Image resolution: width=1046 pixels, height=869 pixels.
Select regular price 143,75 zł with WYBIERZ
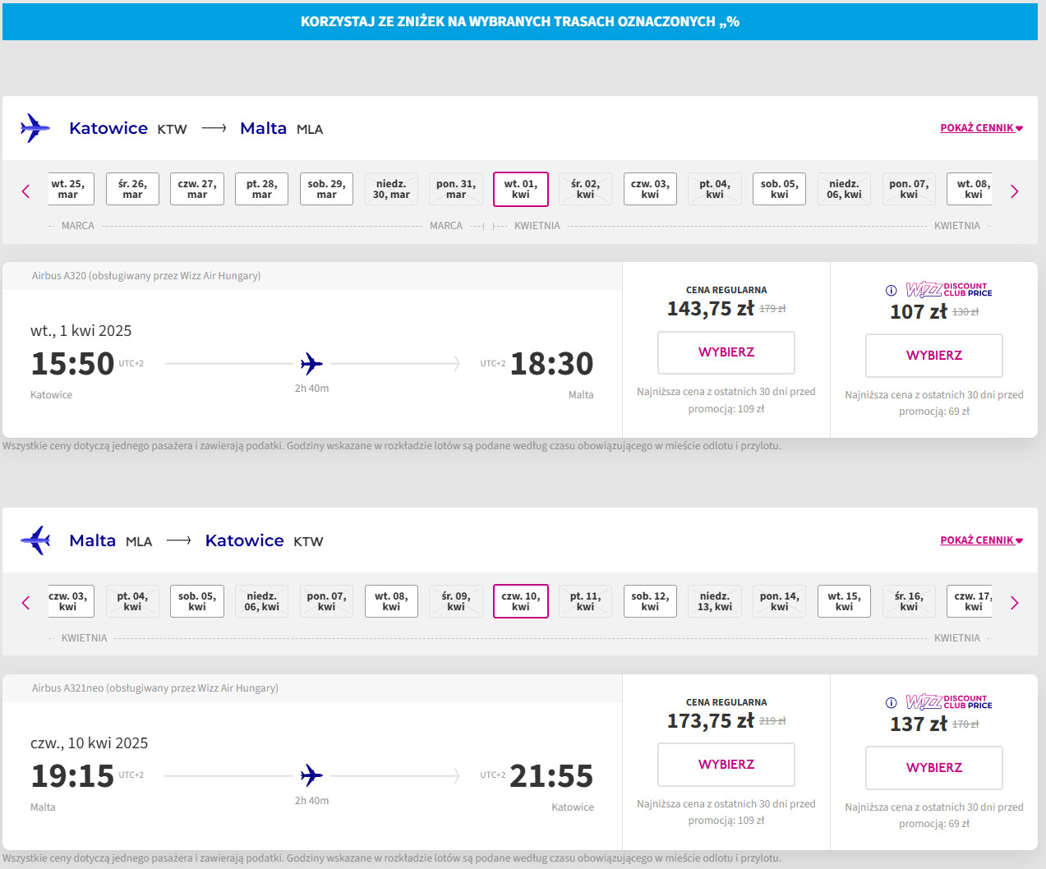[x=726, y=352]
